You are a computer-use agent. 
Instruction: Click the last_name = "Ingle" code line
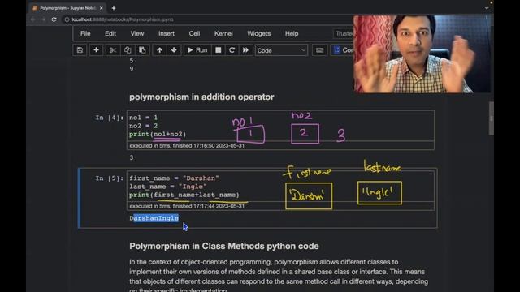[168, 187]
